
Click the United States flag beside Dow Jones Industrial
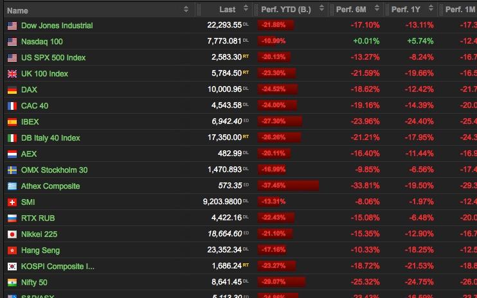point(12,26)
